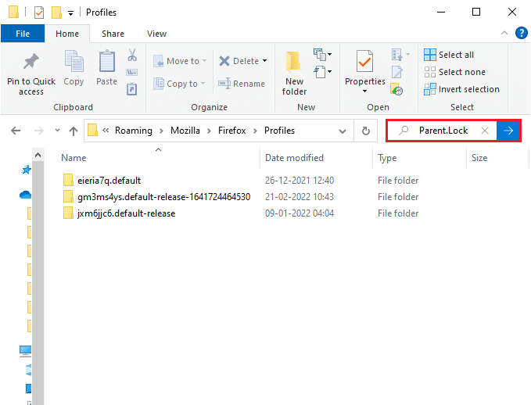Click the Properties checkmark icon
Viewport: 531px width, 405px height.
pos(364,61)
